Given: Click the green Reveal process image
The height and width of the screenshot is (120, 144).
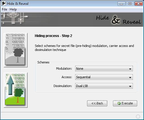Looking at the screenshot, I should (x=16, y=90).
